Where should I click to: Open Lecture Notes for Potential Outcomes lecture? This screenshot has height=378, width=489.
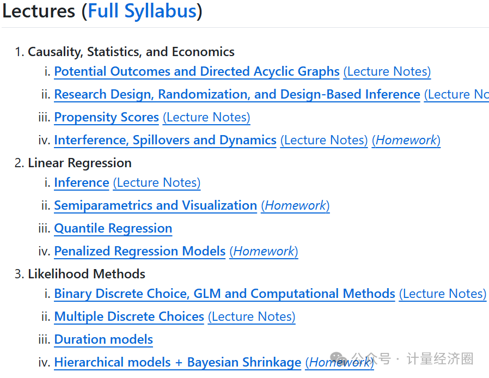(387, 71)
